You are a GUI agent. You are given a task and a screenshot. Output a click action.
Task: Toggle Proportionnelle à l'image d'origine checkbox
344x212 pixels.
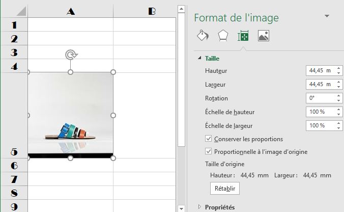[x=208, y=151]
